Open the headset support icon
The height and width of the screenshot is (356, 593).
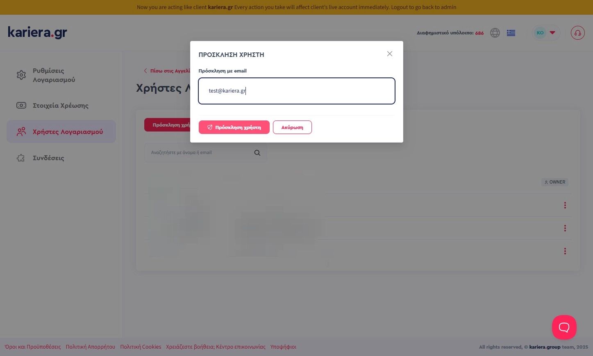click(x=578, y=33)
